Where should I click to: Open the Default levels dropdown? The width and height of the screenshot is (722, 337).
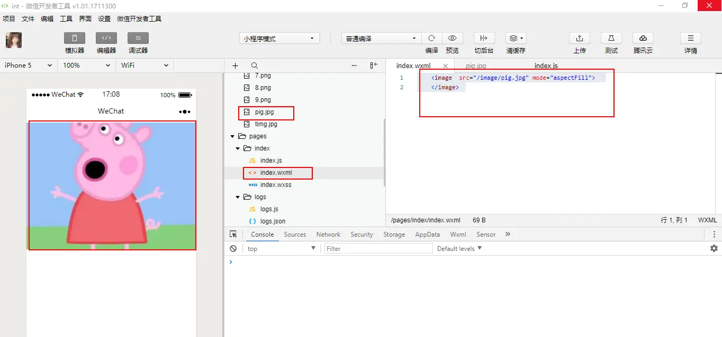point(459,248)
